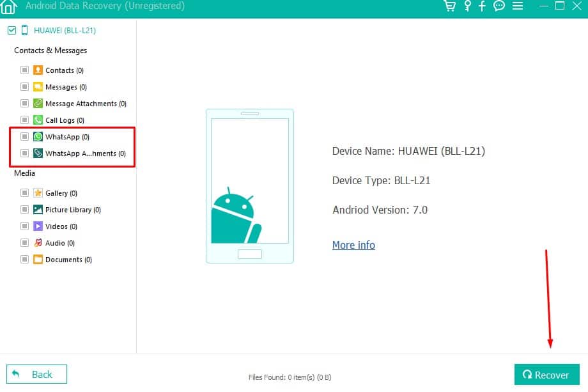
Task: Tick the Messages checkbox
Action: (x=24, y=87)
